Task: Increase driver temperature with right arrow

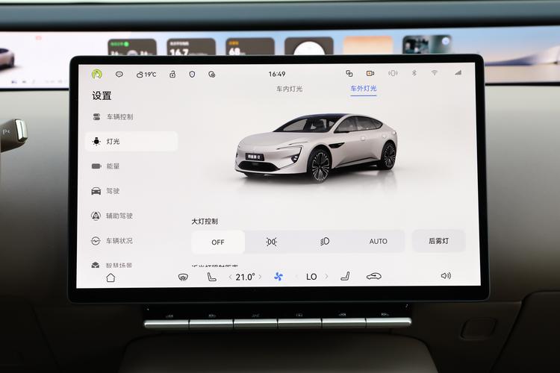Action: tap(261, 278)
